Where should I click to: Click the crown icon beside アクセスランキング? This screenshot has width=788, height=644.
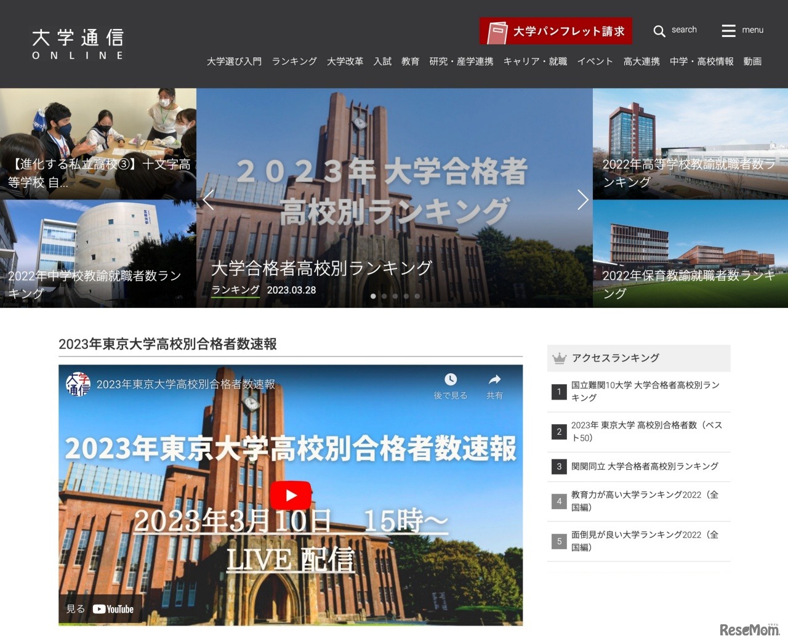coord(559,357)
